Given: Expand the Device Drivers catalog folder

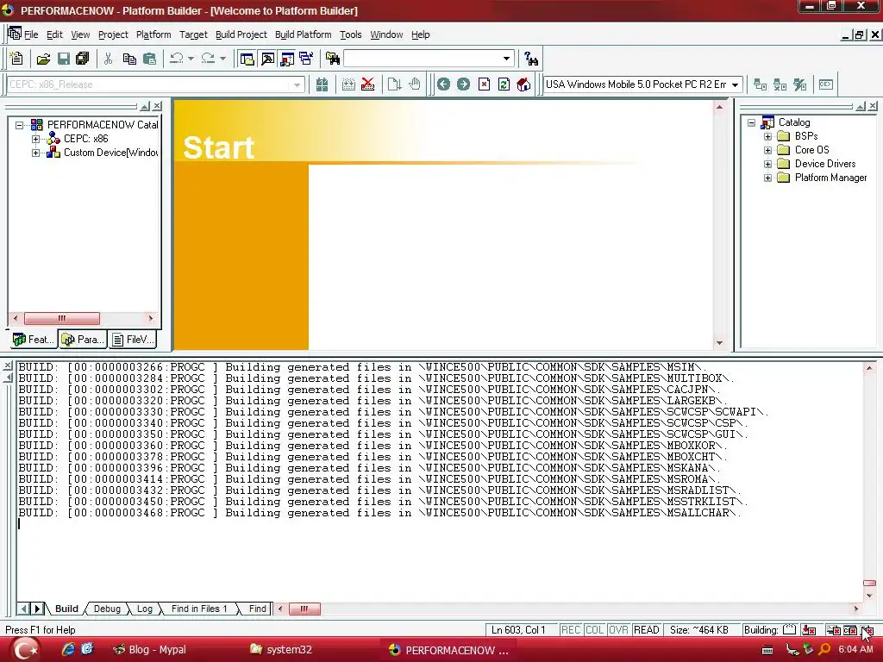Looking at the screenshot, I should coord(767,164).
